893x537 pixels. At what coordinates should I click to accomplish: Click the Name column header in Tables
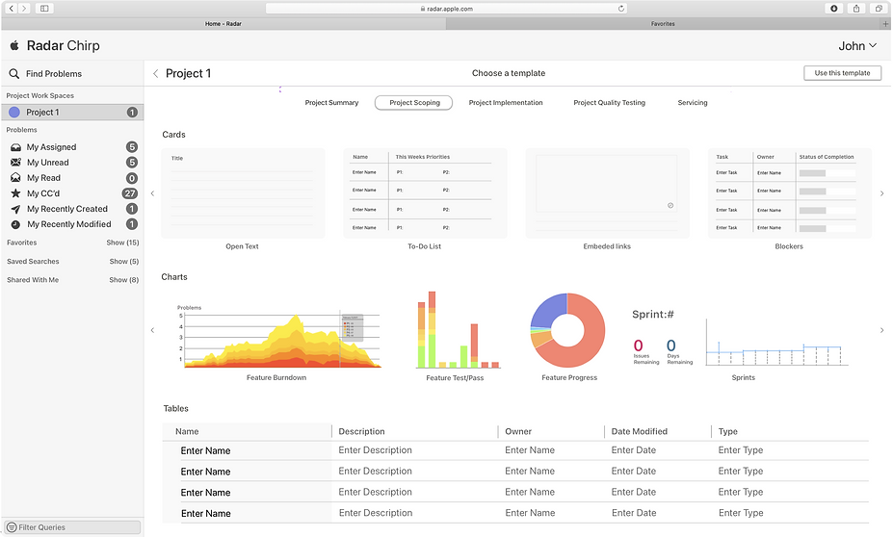187,432
